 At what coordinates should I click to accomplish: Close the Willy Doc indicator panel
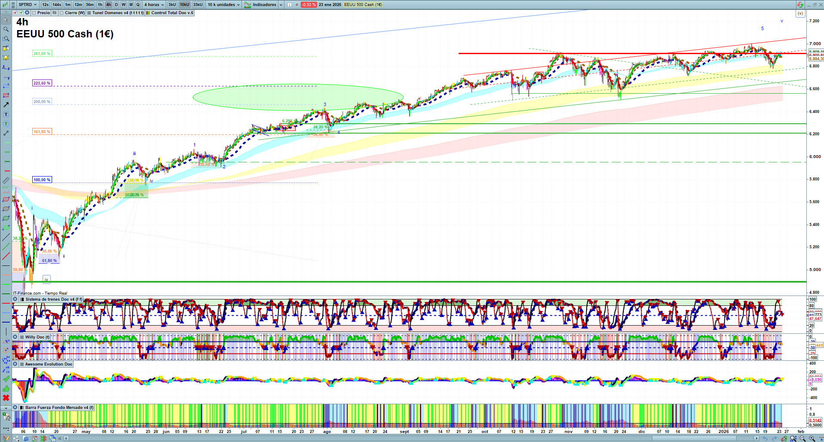point(15,337)
